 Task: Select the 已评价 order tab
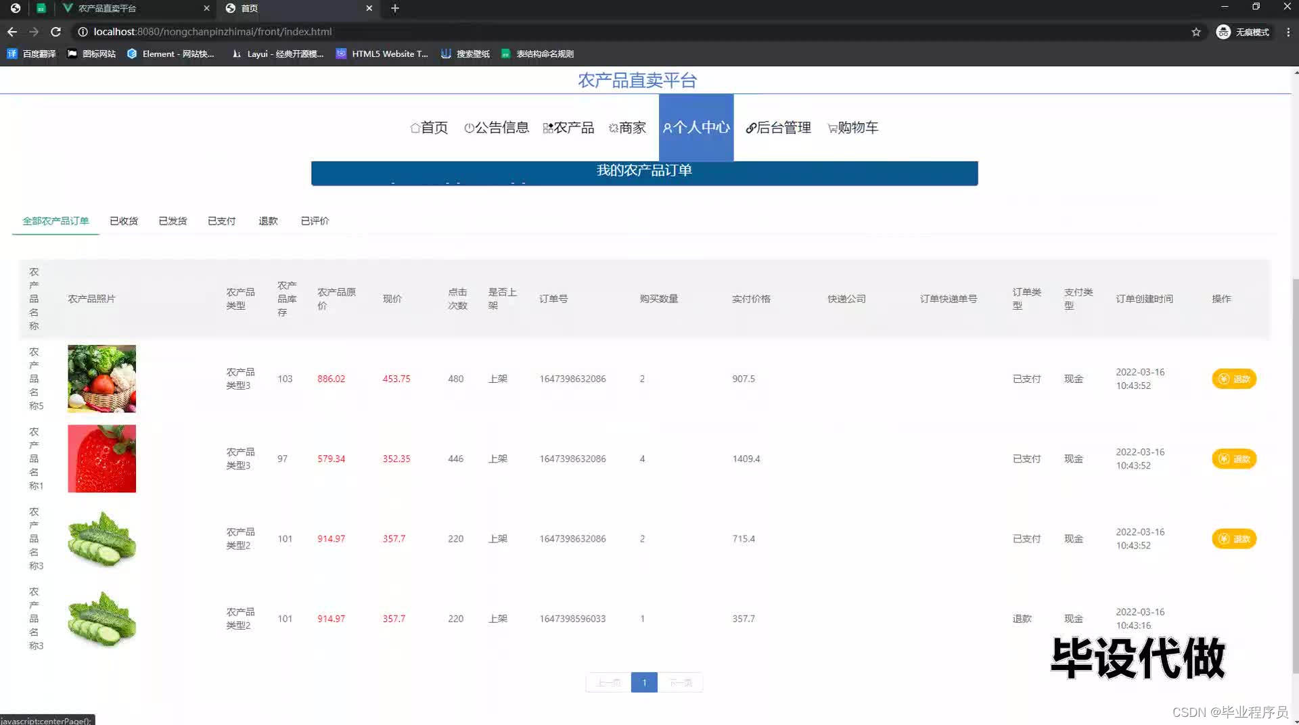pyautogui.click(x=315, y=221)
